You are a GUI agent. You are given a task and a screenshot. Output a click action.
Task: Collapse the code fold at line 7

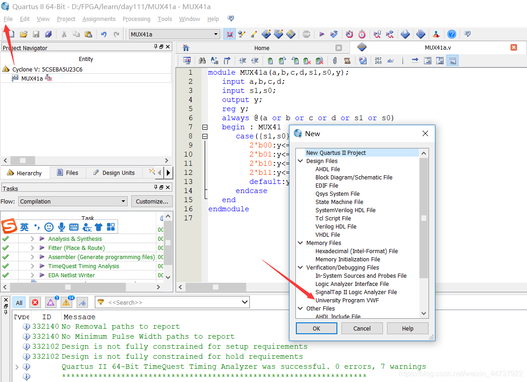point(205,127)
